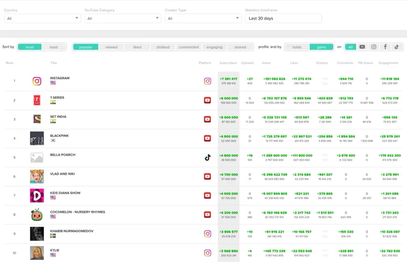Viewport: 407px width, 262px height.
Task: Open the BLACKPINK profile title
Action: click(59, 136)
